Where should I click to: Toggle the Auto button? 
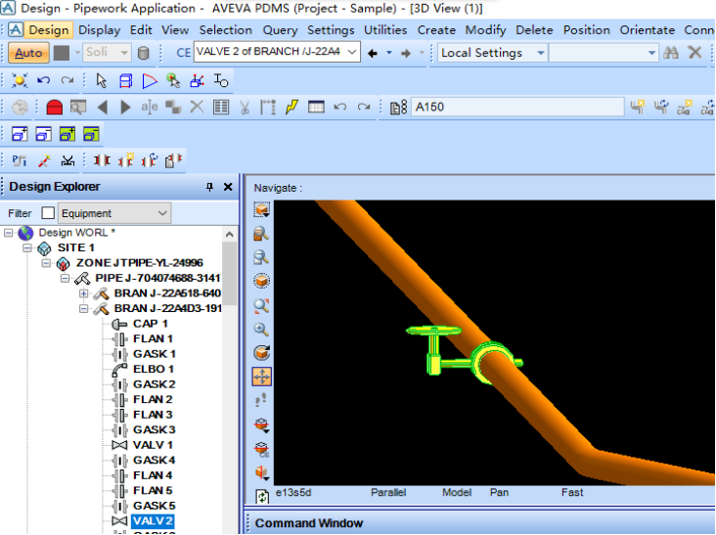(x=28, y=53)
